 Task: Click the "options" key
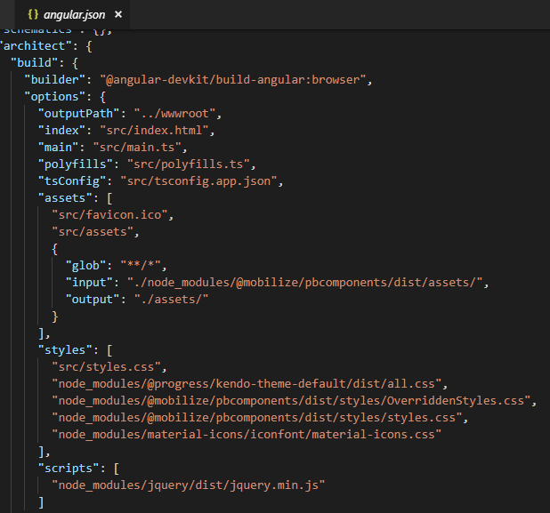click(54, 97)
